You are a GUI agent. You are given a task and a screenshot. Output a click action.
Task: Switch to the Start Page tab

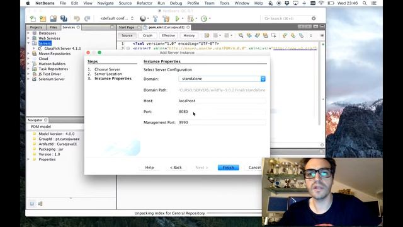point(127,27)
